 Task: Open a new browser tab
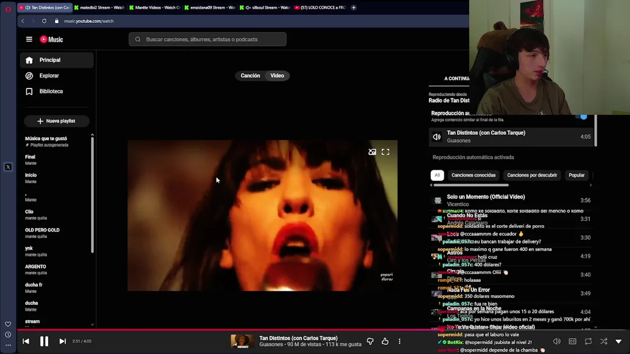click(353, 7)
